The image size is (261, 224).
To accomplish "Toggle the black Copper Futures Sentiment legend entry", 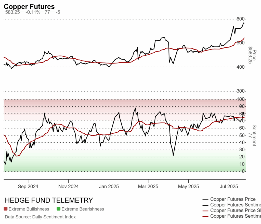I will point(231,205).
